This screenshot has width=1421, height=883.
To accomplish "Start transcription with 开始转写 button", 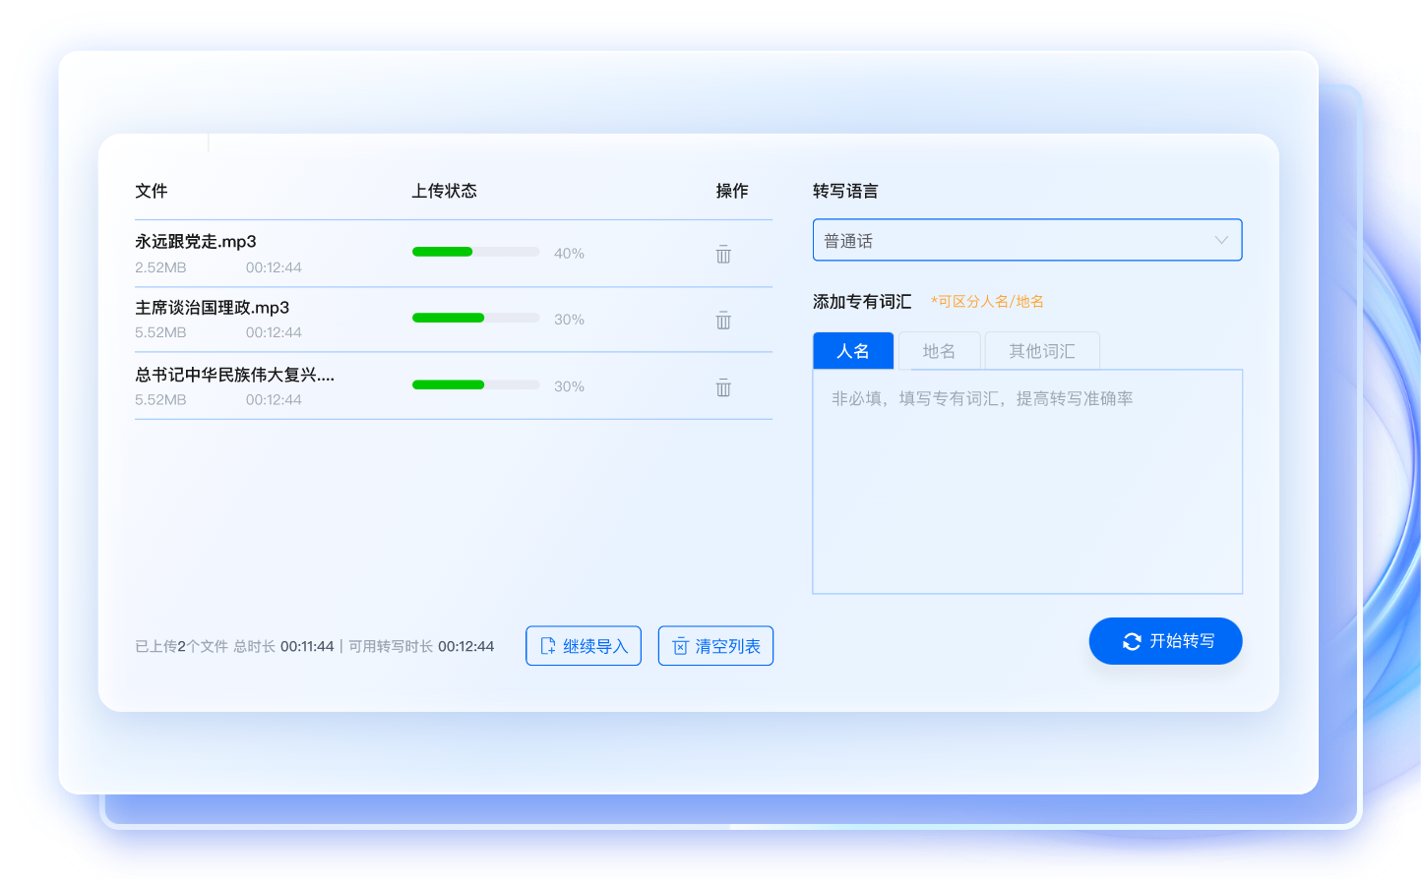I will (x=1165, y=641).
